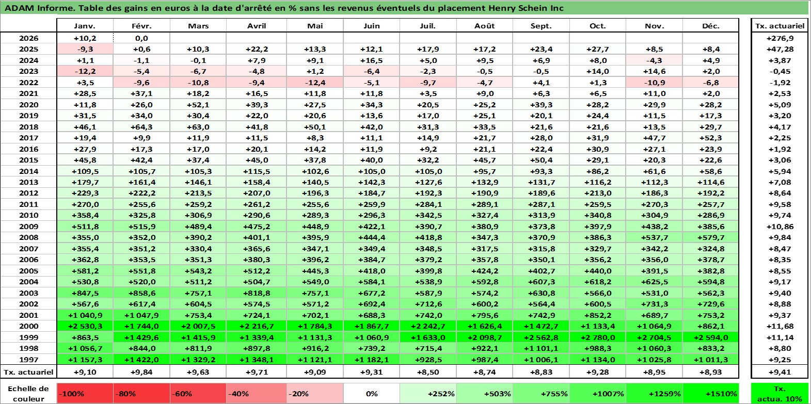The height and width of the screenshot is (404, 811).
Task: Select cell '+858,6' in 2003 Févr.
Action: 141,293
